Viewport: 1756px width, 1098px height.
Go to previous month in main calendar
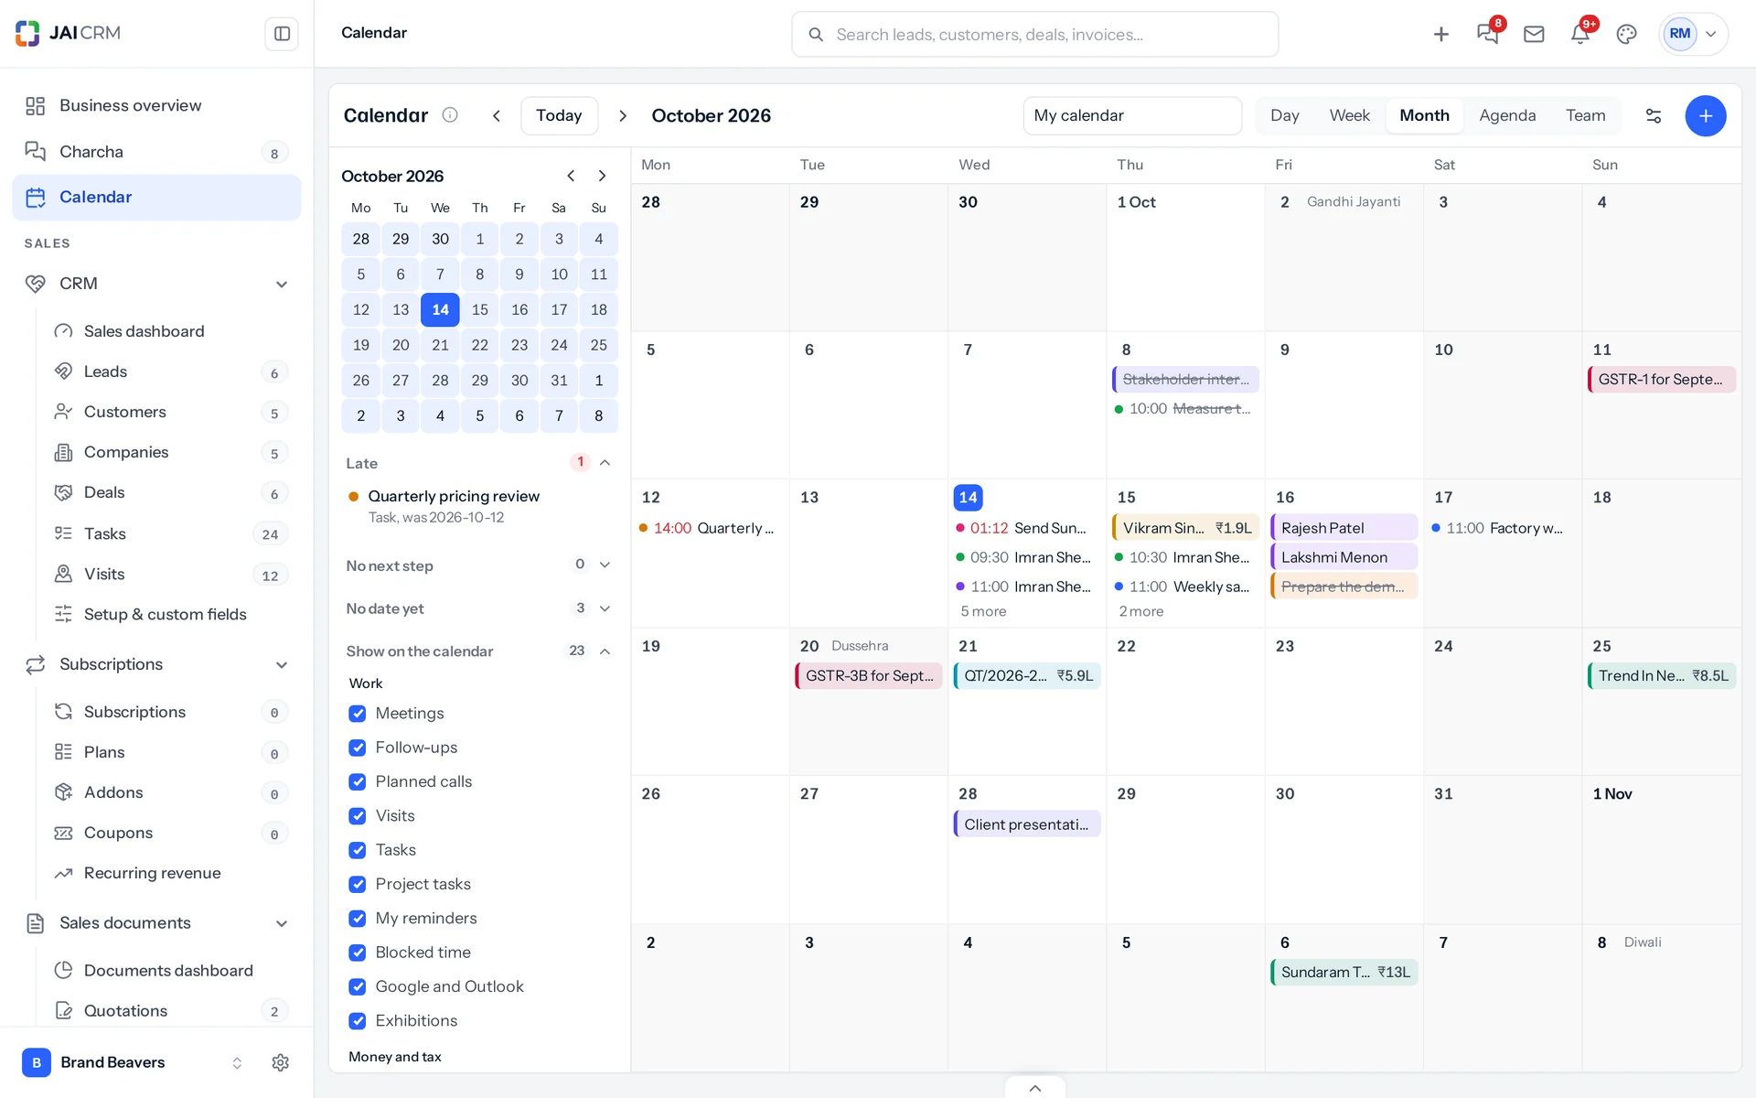pos(497,115)
